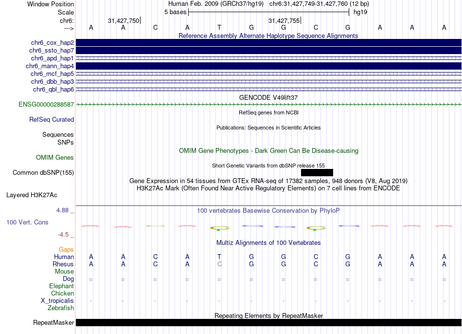This screenshot has height=334, width=462.
Task: Click the Dog species label
Action: [69, 279]
